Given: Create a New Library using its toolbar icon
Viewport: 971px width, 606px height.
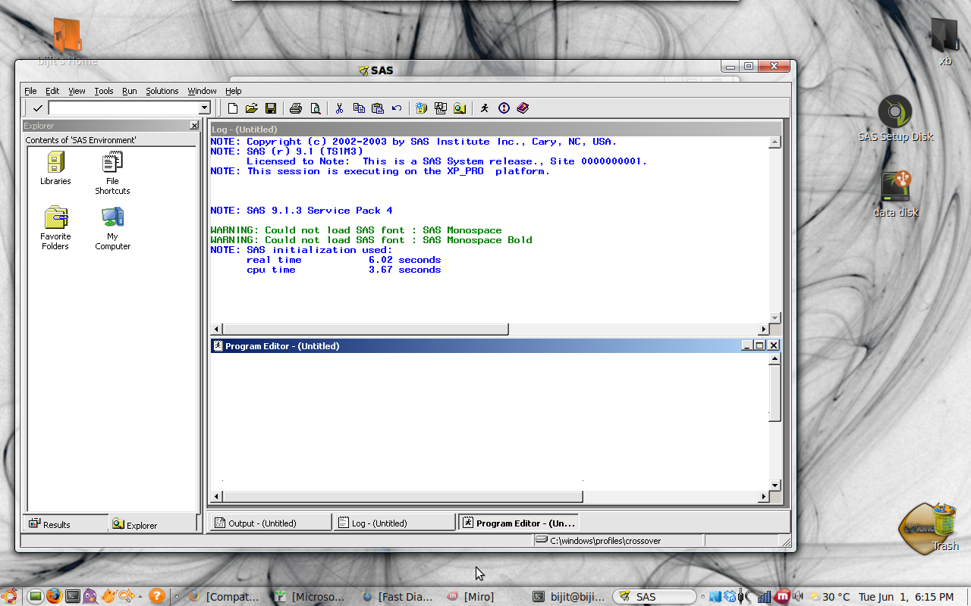Looking at the screenshot, I should click(422, 108).
